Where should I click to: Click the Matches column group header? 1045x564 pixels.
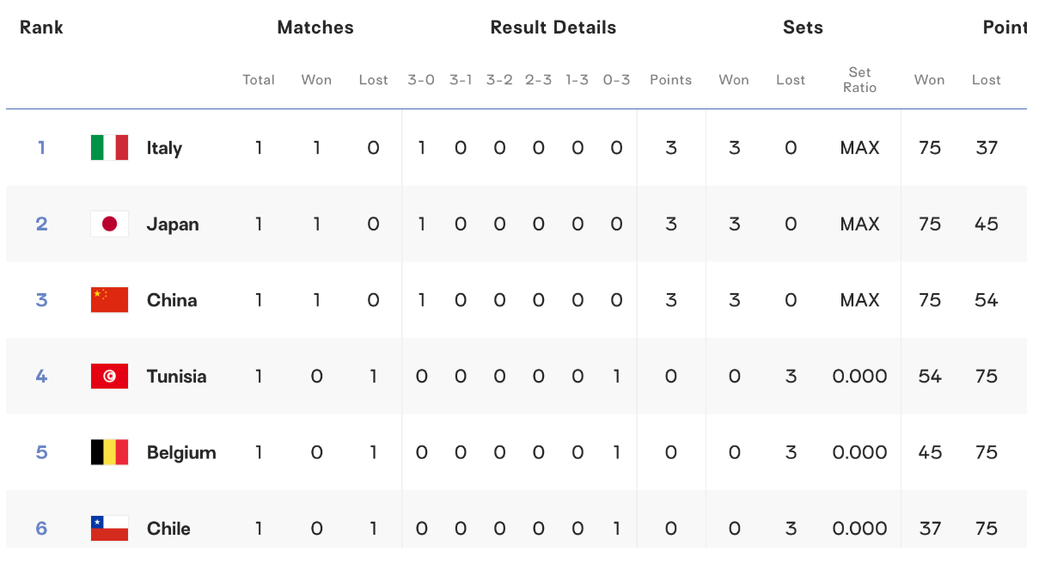click(315, 28)
